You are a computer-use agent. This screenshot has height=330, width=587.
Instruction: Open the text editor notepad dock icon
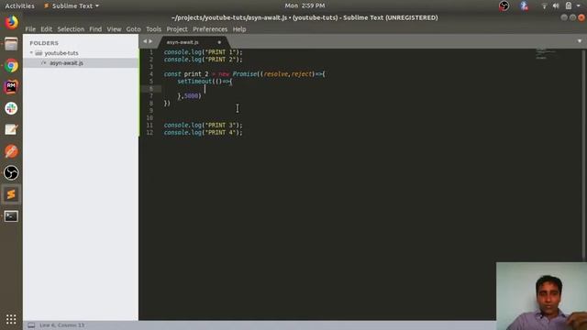click(11, 130)
